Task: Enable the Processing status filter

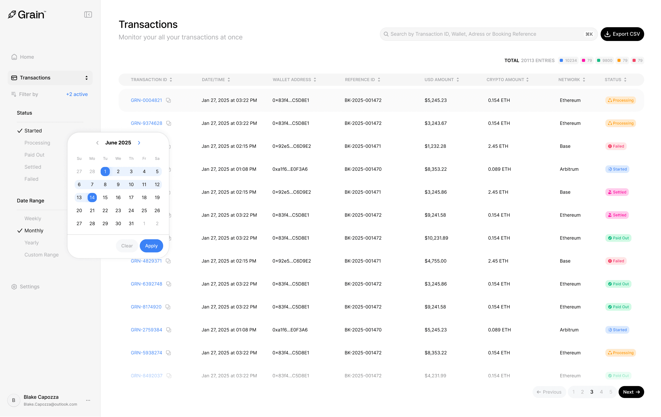Action: 37,143
